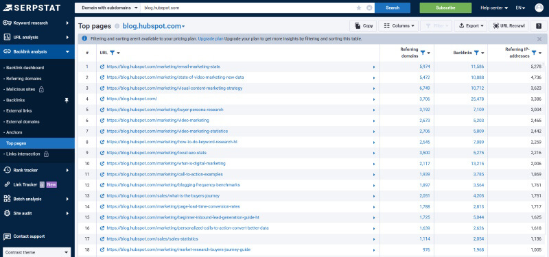The image size is (549, 257).
Task: Open external link icon for sales-statistics row
Action: coord(102,239)
